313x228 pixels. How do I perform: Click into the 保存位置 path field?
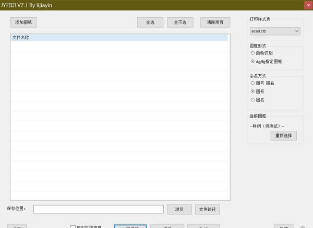(98, 209)
